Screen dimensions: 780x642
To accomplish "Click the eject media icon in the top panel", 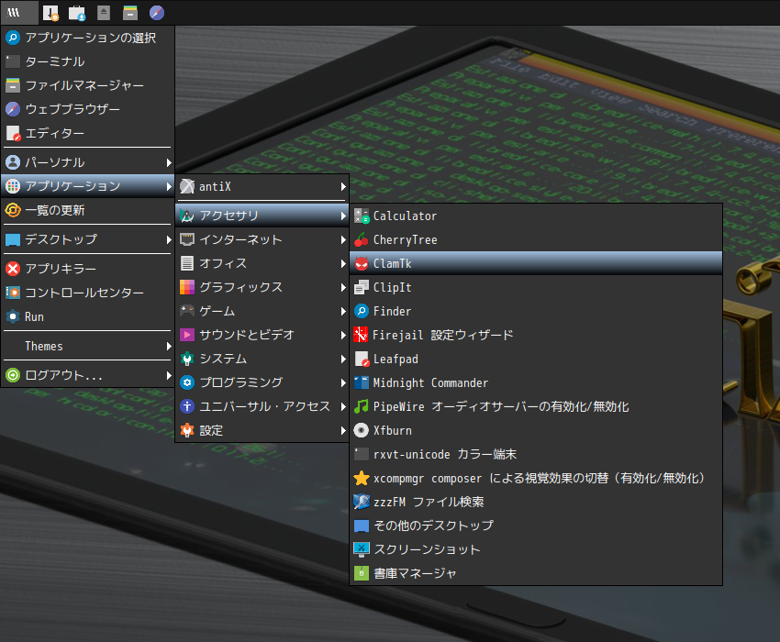I will point(104,13).
